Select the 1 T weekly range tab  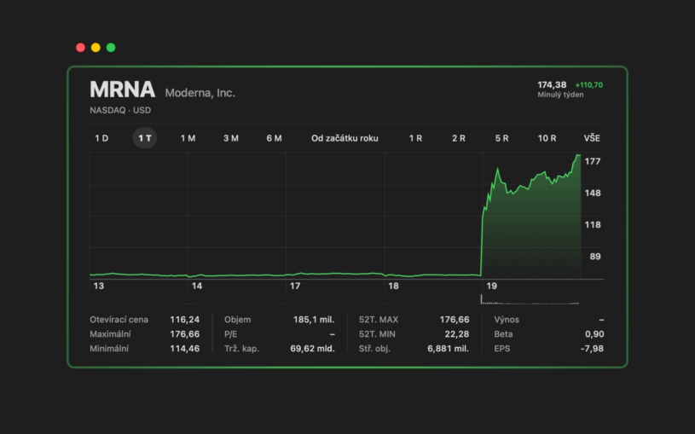coord(145,138)
